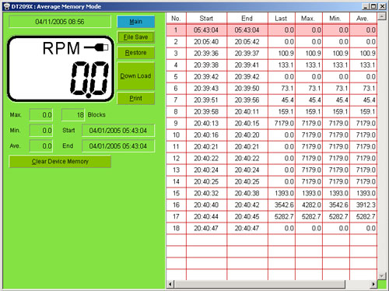Click row 9 Last value 7179.0
The width and height of the screenshot is (389, 291).
tap(282, 124)
